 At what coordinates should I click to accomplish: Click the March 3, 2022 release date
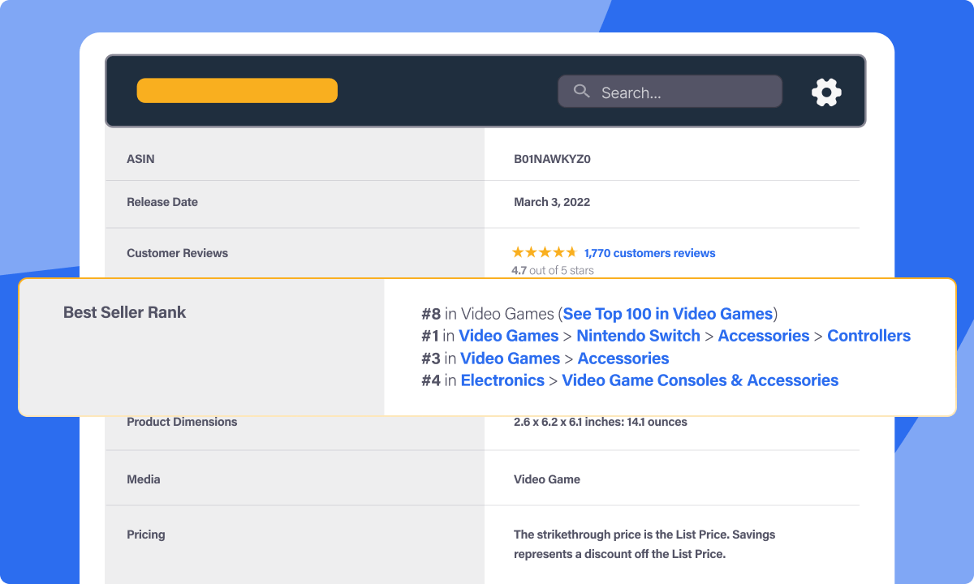click(x=552, y=202)
